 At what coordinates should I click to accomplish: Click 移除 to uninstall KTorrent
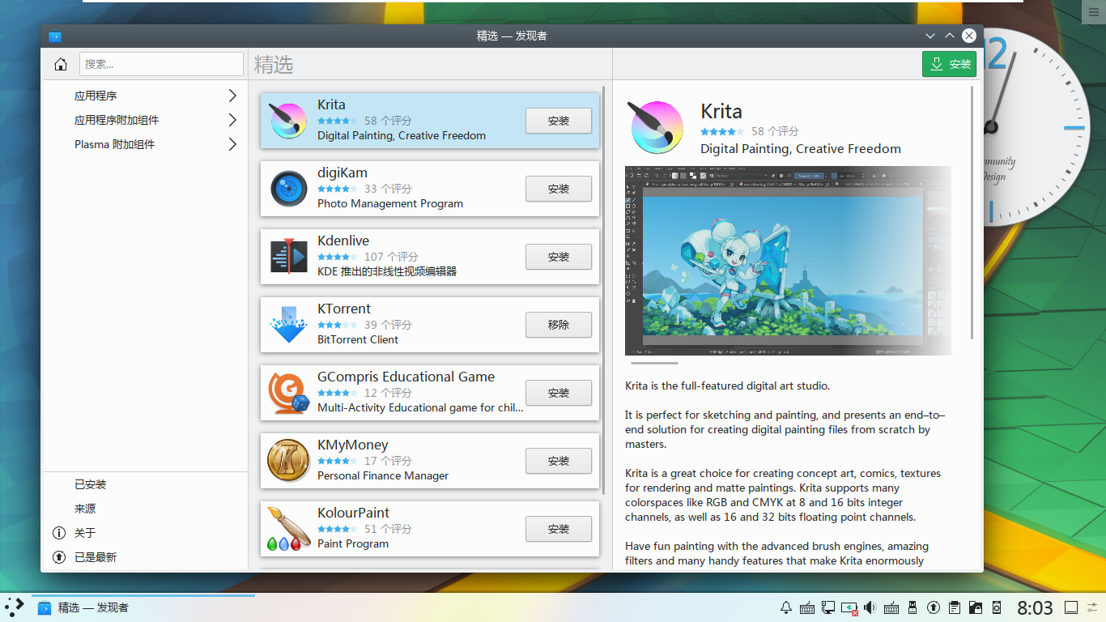(559, 325)
